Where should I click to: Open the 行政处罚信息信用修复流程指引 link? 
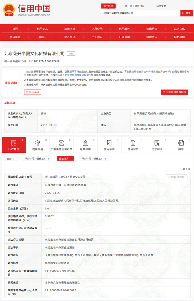click(x=75, y=75)
